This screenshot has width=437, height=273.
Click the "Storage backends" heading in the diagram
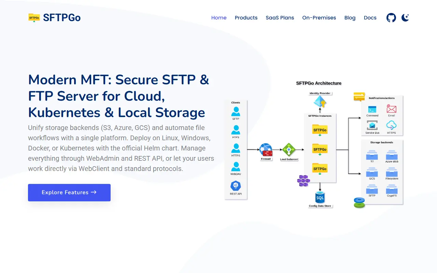(382, 142)
